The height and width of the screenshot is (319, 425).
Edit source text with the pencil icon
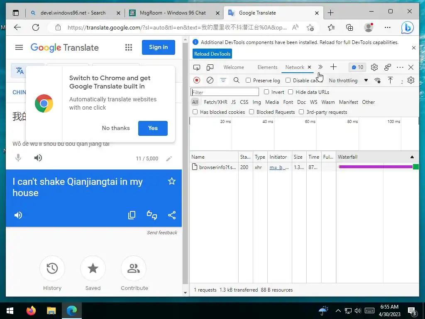[169, 159]
